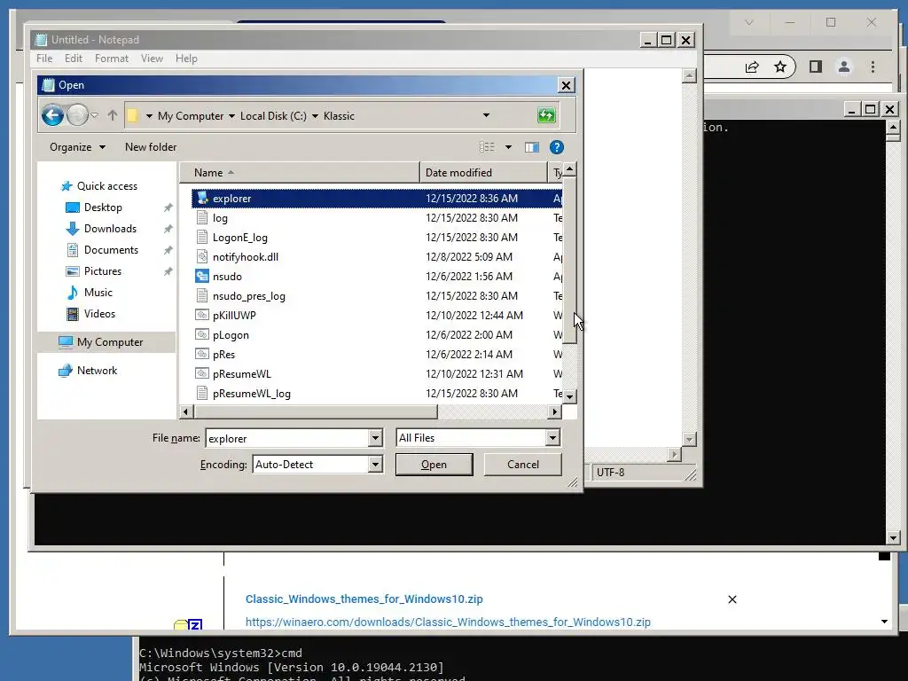Image resolution: width=908 pixels, height=681 pixels.
Task: Select the explorer application icon
Action: click(x=202, y=198)
